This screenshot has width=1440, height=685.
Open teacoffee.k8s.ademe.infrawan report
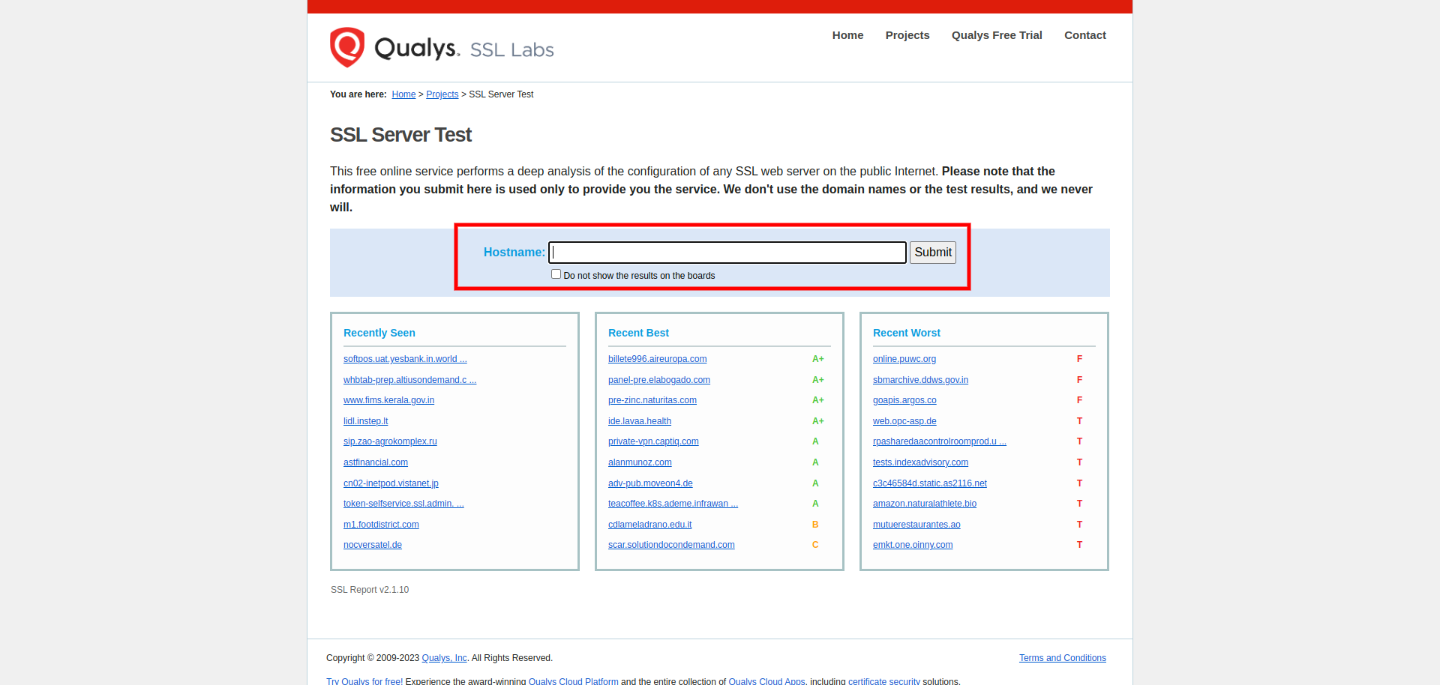(x=673, y=504)
